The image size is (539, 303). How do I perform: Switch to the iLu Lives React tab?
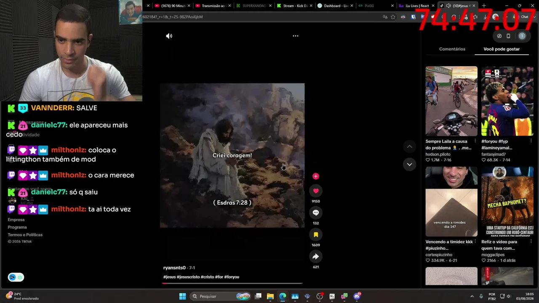coord(417,6)
